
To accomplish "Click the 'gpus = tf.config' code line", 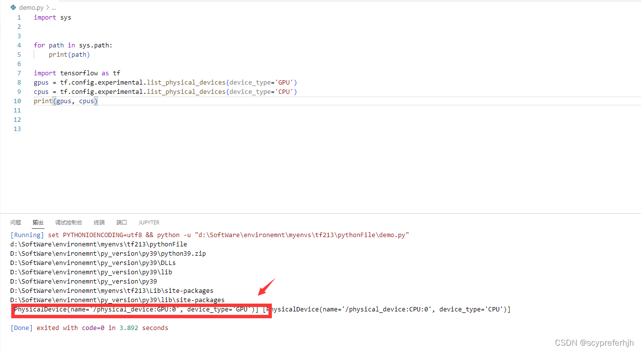I will pos(165,82).
